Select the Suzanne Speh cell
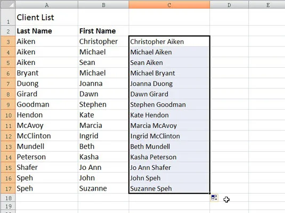Image resolution: width=285 pixels, height=213 pixels. [x=169, y=189]
